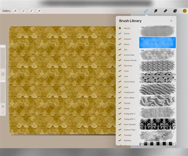This screenshot has width=188, height=156.
Task: Open the Actions wrench menu
Action: click(x=15, y=11)
